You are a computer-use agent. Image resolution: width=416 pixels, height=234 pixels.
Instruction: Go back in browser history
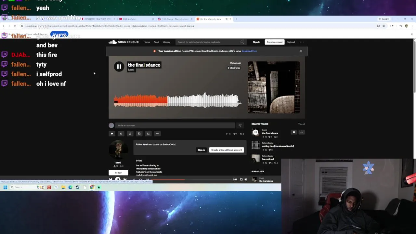pyautogui.click(x=3, y=26)
